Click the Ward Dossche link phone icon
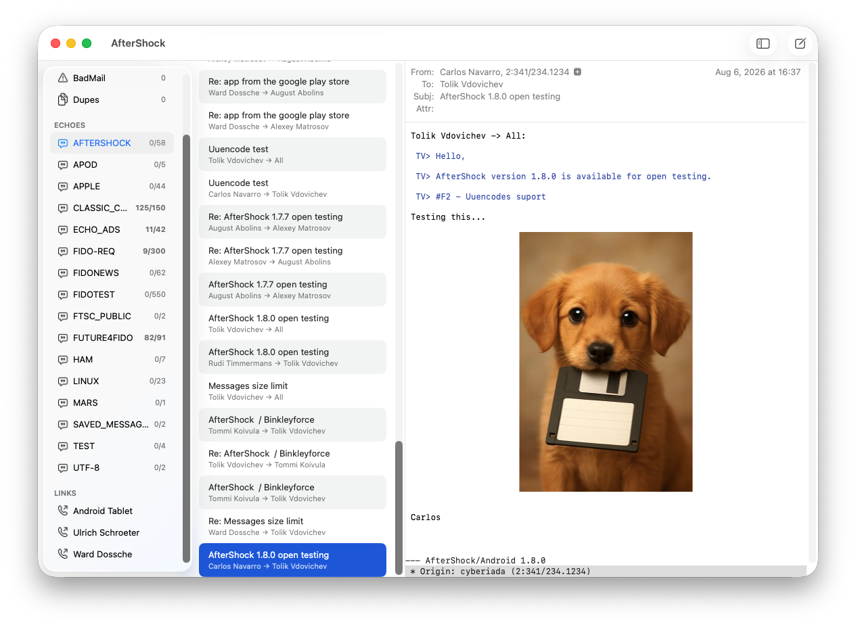The image size is (856, 627). tap(63, 554)
